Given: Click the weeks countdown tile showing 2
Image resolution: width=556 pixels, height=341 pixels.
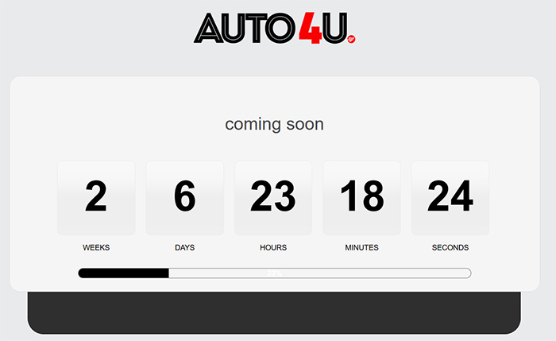Looking at the screenshot, I should [96, 197].
